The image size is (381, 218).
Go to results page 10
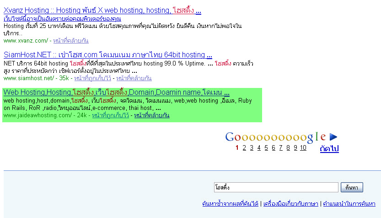(303, 147)
